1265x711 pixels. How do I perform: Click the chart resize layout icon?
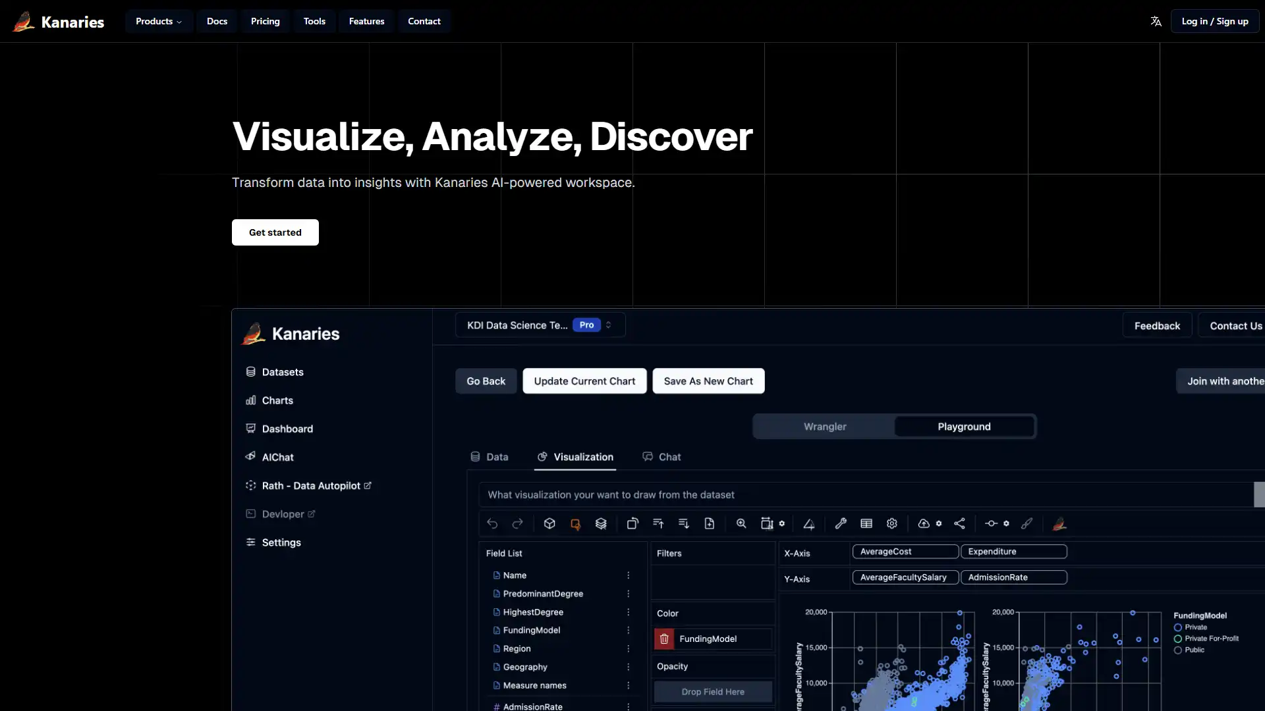[767, 523]
